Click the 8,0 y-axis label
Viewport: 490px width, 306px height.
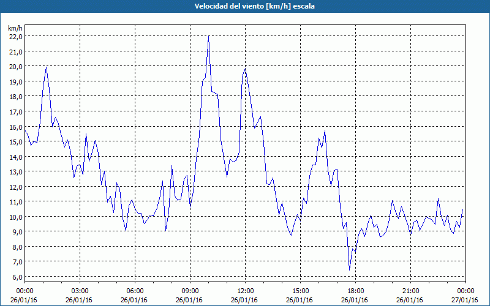(17, 247)
